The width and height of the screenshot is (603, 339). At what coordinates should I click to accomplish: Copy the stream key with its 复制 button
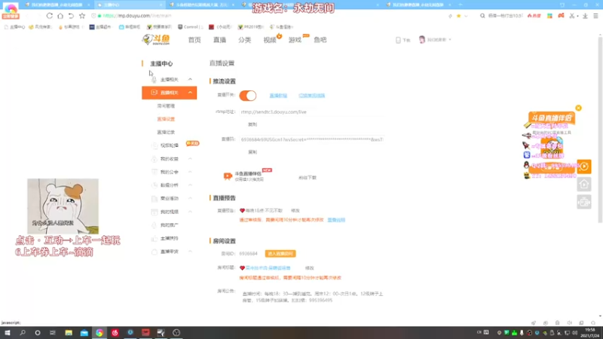[253, 152]
